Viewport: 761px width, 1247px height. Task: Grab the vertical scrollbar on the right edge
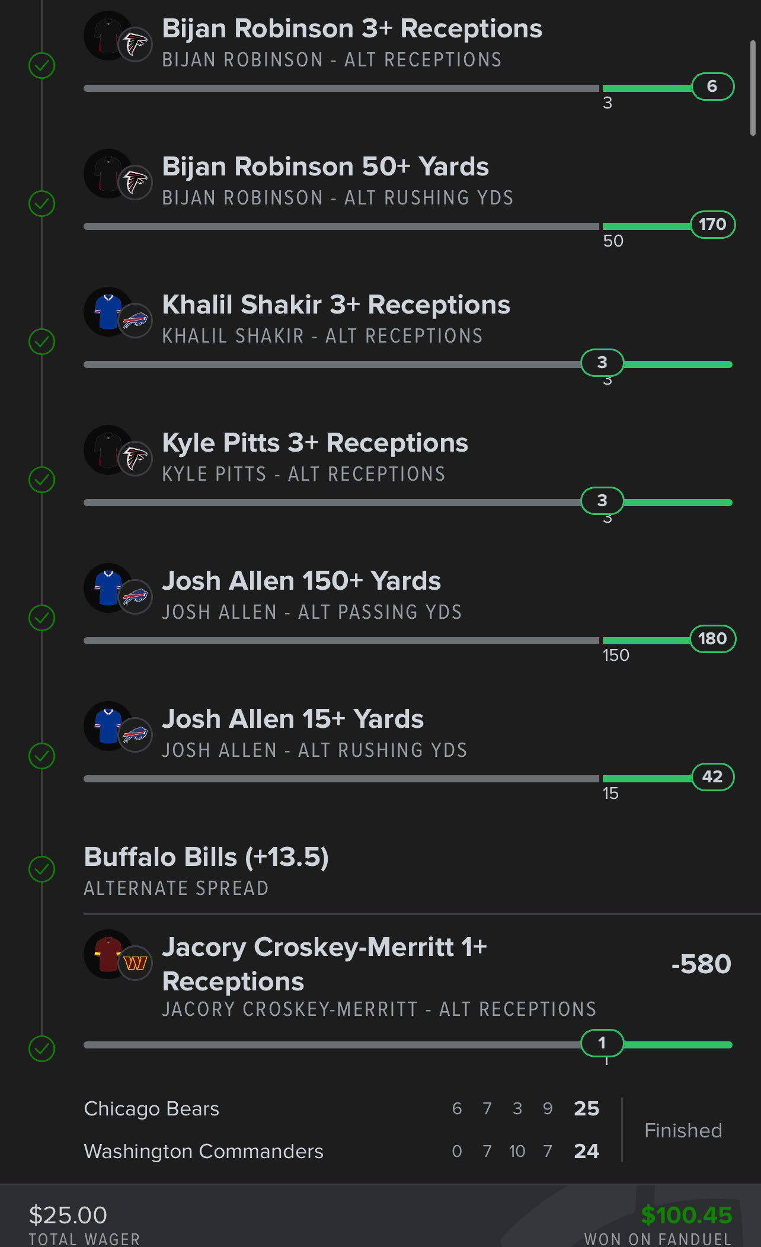coord(753,89)
